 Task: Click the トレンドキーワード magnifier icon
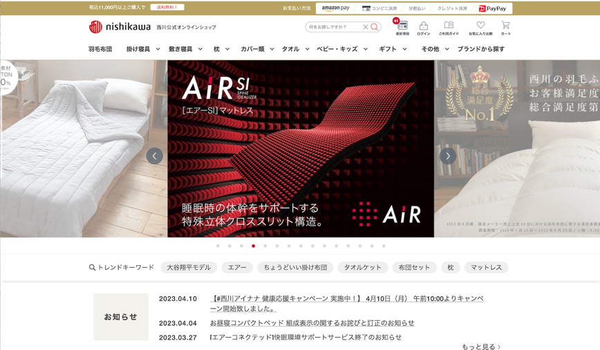[x=92, y=267]
